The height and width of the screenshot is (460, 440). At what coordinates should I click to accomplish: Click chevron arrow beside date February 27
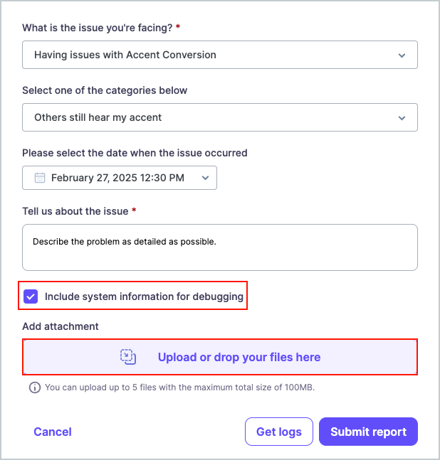(x=205, y=178)
